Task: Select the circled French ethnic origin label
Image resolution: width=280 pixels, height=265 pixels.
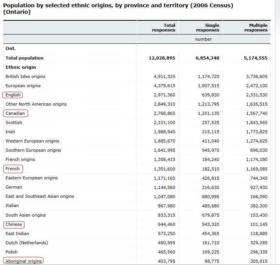Action: coord(13,169)
